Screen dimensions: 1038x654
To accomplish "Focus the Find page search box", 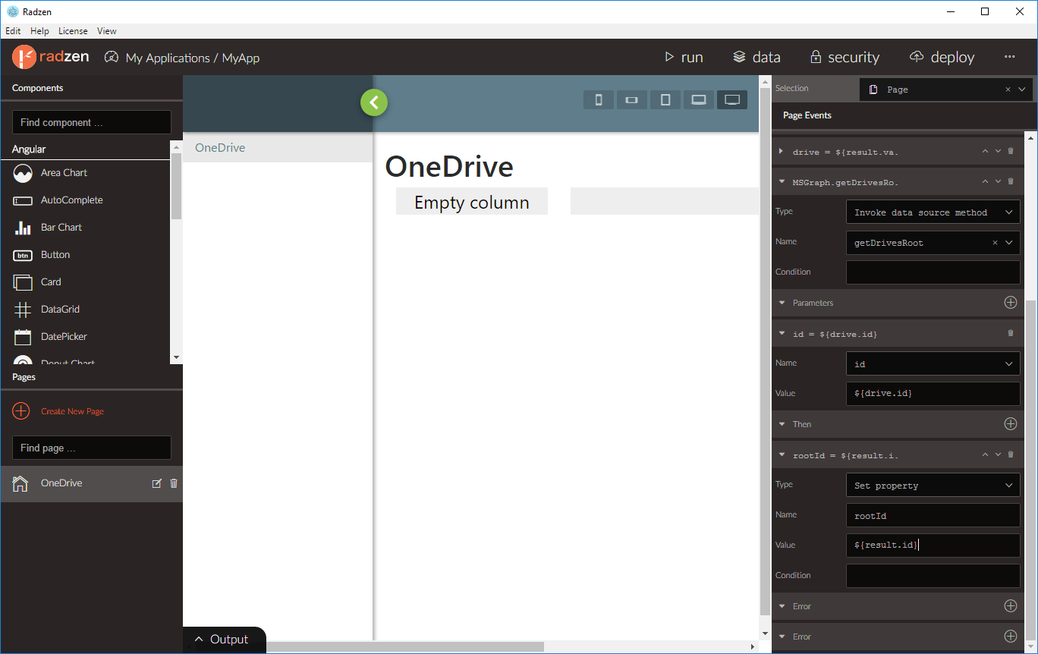I will [x=92, y=448].
